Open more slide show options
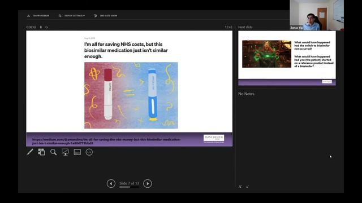 (89, 152)
